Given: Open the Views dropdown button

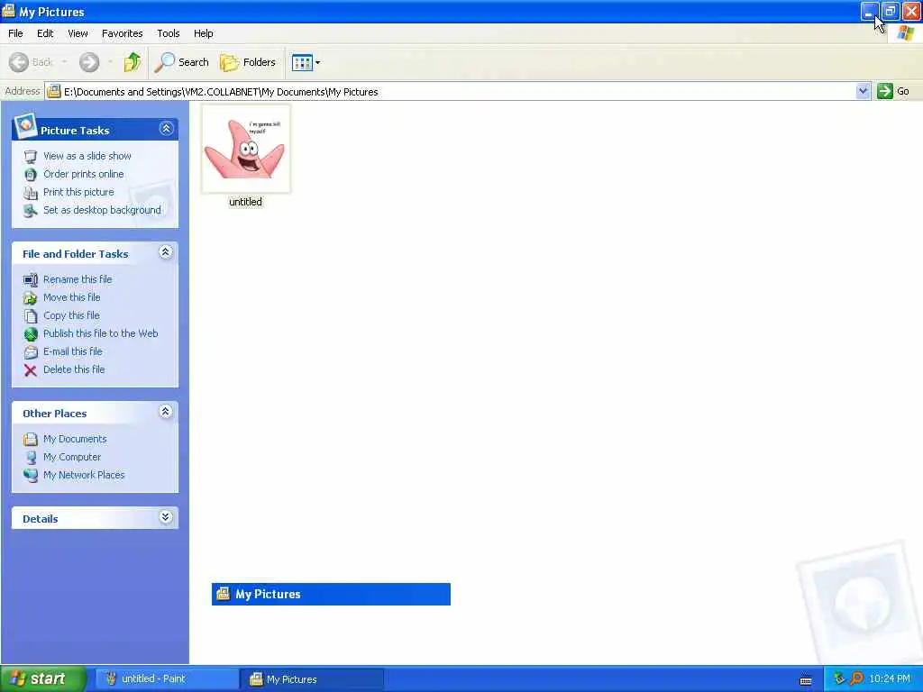Looking at the screenshot, I should pyautogui.click(x=306, y=62).
